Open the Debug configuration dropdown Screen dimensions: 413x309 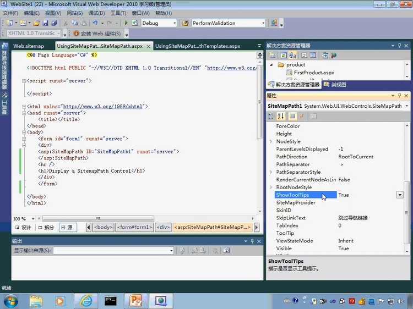pyautogui.click(x=175, y=23)
